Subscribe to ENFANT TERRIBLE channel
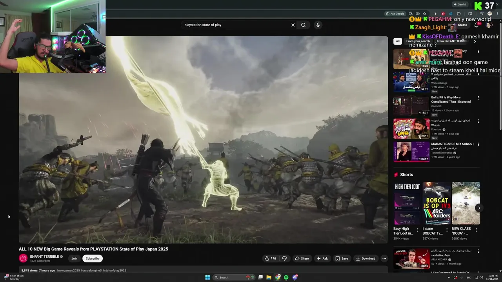The image size is (502, 282). (93, 258)
